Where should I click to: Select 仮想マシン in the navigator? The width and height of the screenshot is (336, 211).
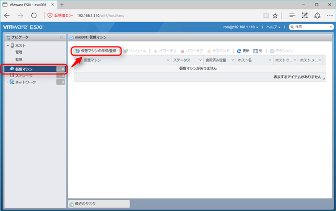(x=35, y=69)
